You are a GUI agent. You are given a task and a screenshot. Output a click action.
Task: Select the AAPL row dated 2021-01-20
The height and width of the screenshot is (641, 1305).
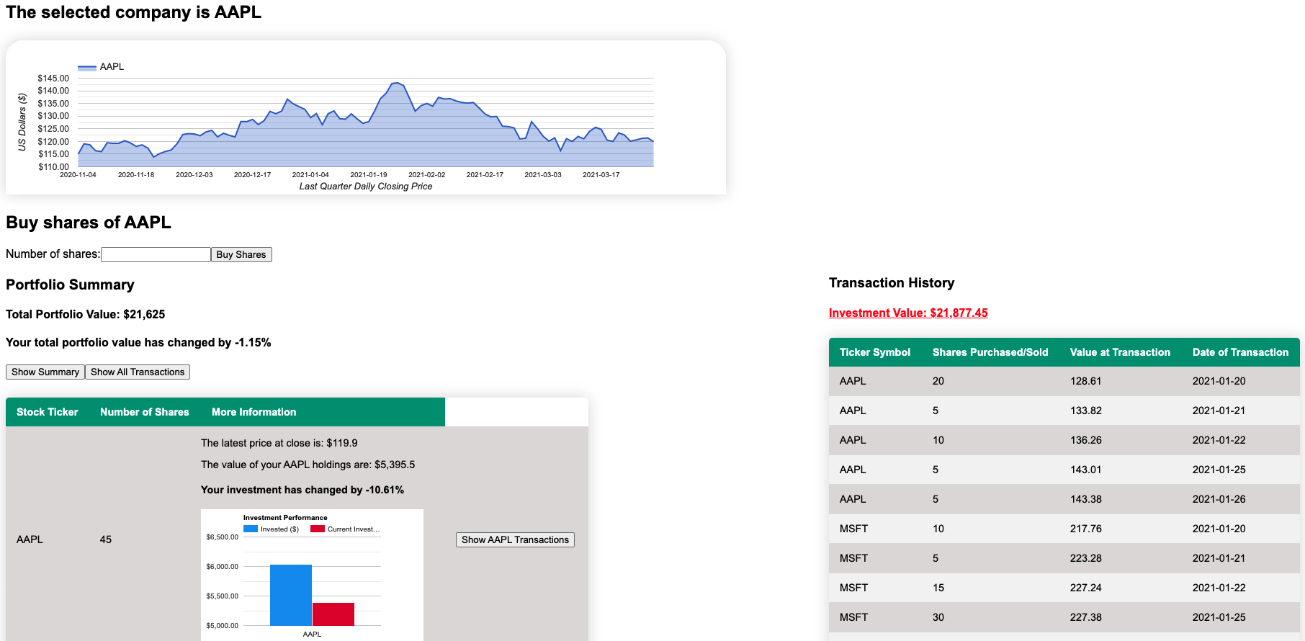click(1064, 381)
